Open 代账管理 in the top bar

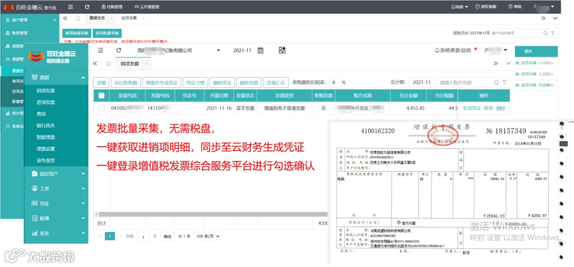111,6
